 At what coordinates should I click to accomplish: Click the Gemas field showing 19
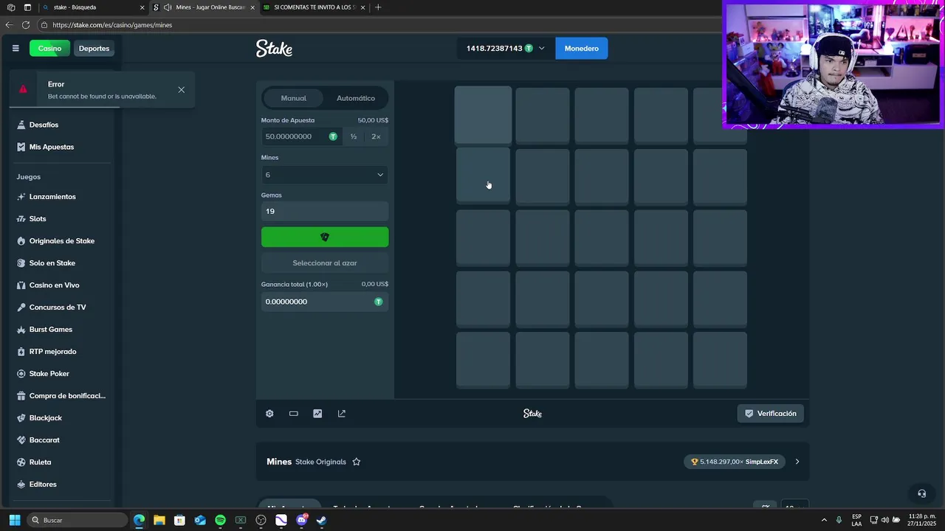[x=325, y=212]
